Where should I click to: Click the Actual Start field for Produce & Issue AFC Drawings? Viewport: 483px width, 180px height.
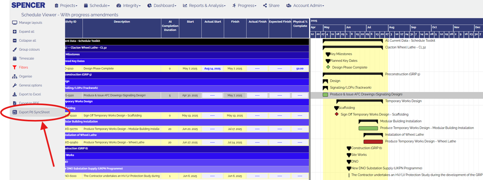(213, 95)
